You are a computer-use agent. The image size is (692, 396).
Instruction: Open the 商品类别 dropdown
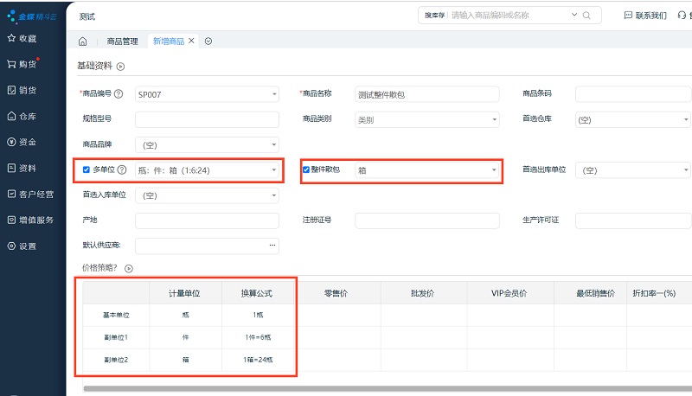(426, 120)
